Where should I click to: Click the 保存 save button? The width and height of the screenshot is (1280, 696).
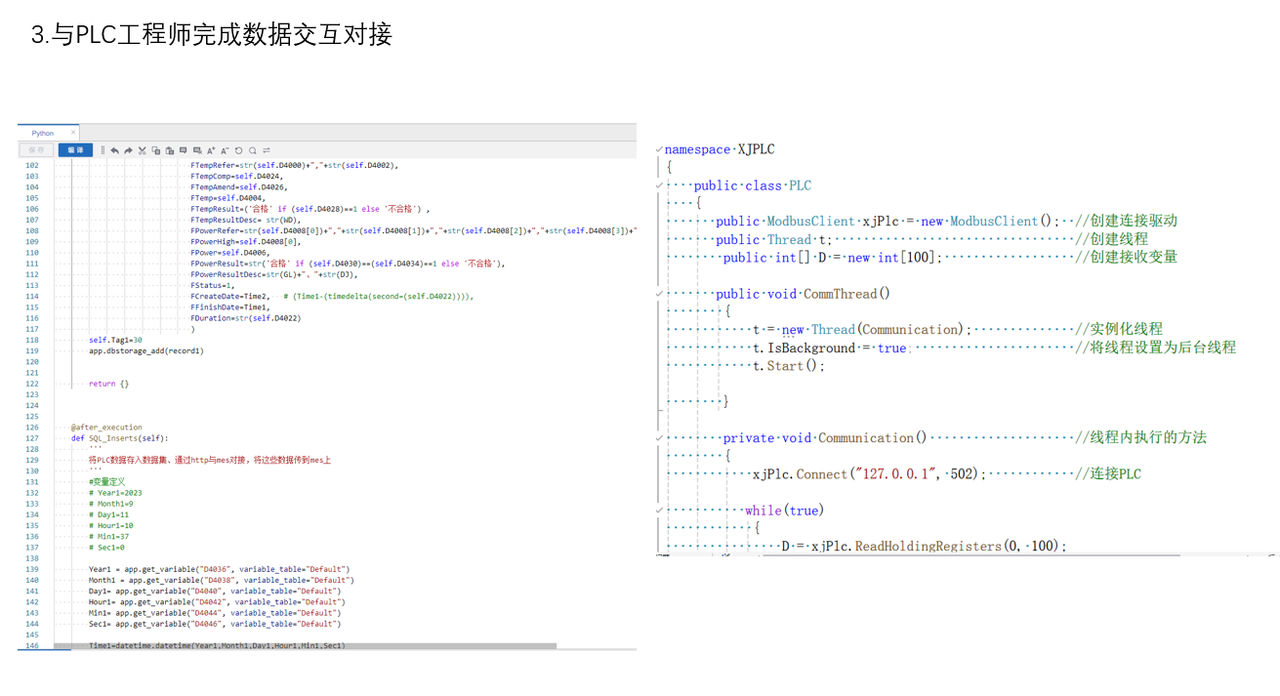pyautogui.click(x=36, y=150)
